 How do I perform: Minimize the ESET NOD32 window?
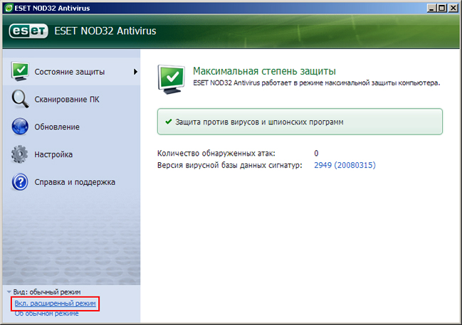pyautogui.click(x=431, y=8)
